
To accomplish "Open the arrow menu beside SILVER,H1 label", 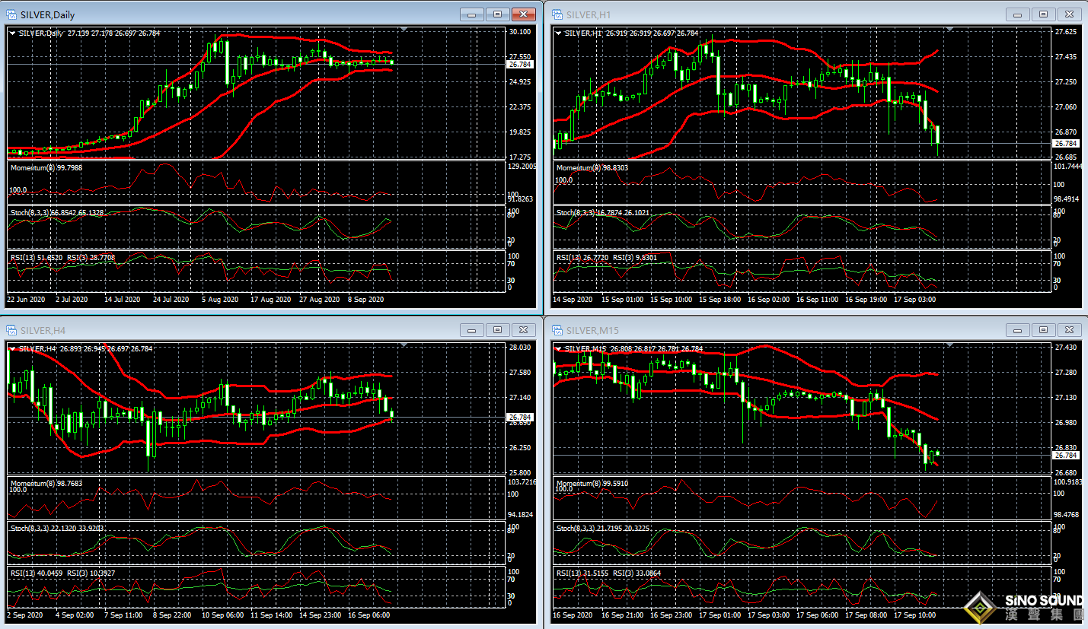I will click(x=557, y=33).
